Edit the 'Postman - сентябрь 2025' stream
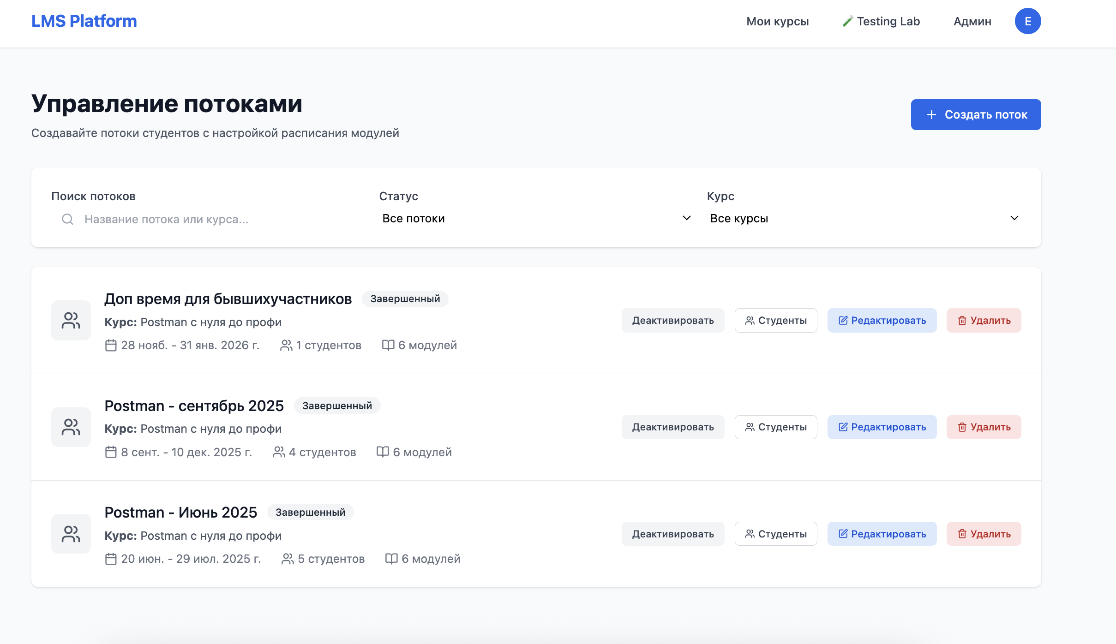This screenshot has width=1116, height=644. coord(882,427)
